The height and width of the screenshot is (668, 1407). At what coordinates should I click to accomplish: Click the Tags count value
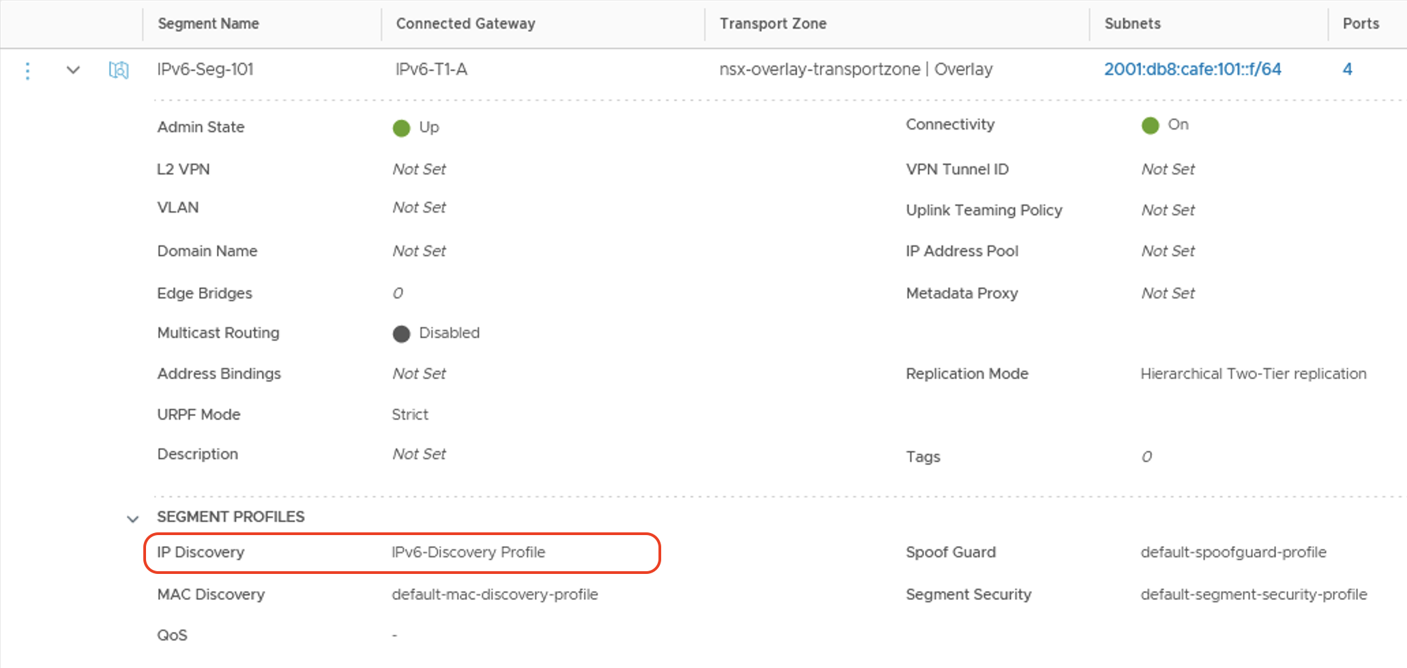coord(1147,457)
